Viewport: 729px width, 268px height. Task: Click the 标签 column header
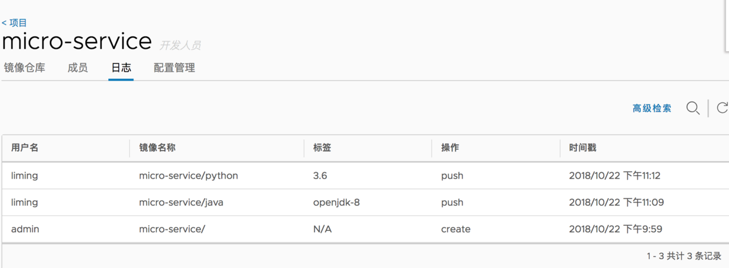click(x=322, y=148)
